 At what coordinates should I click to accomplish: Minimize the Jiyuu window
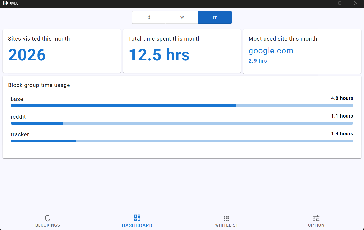click(x=325, y=3)
